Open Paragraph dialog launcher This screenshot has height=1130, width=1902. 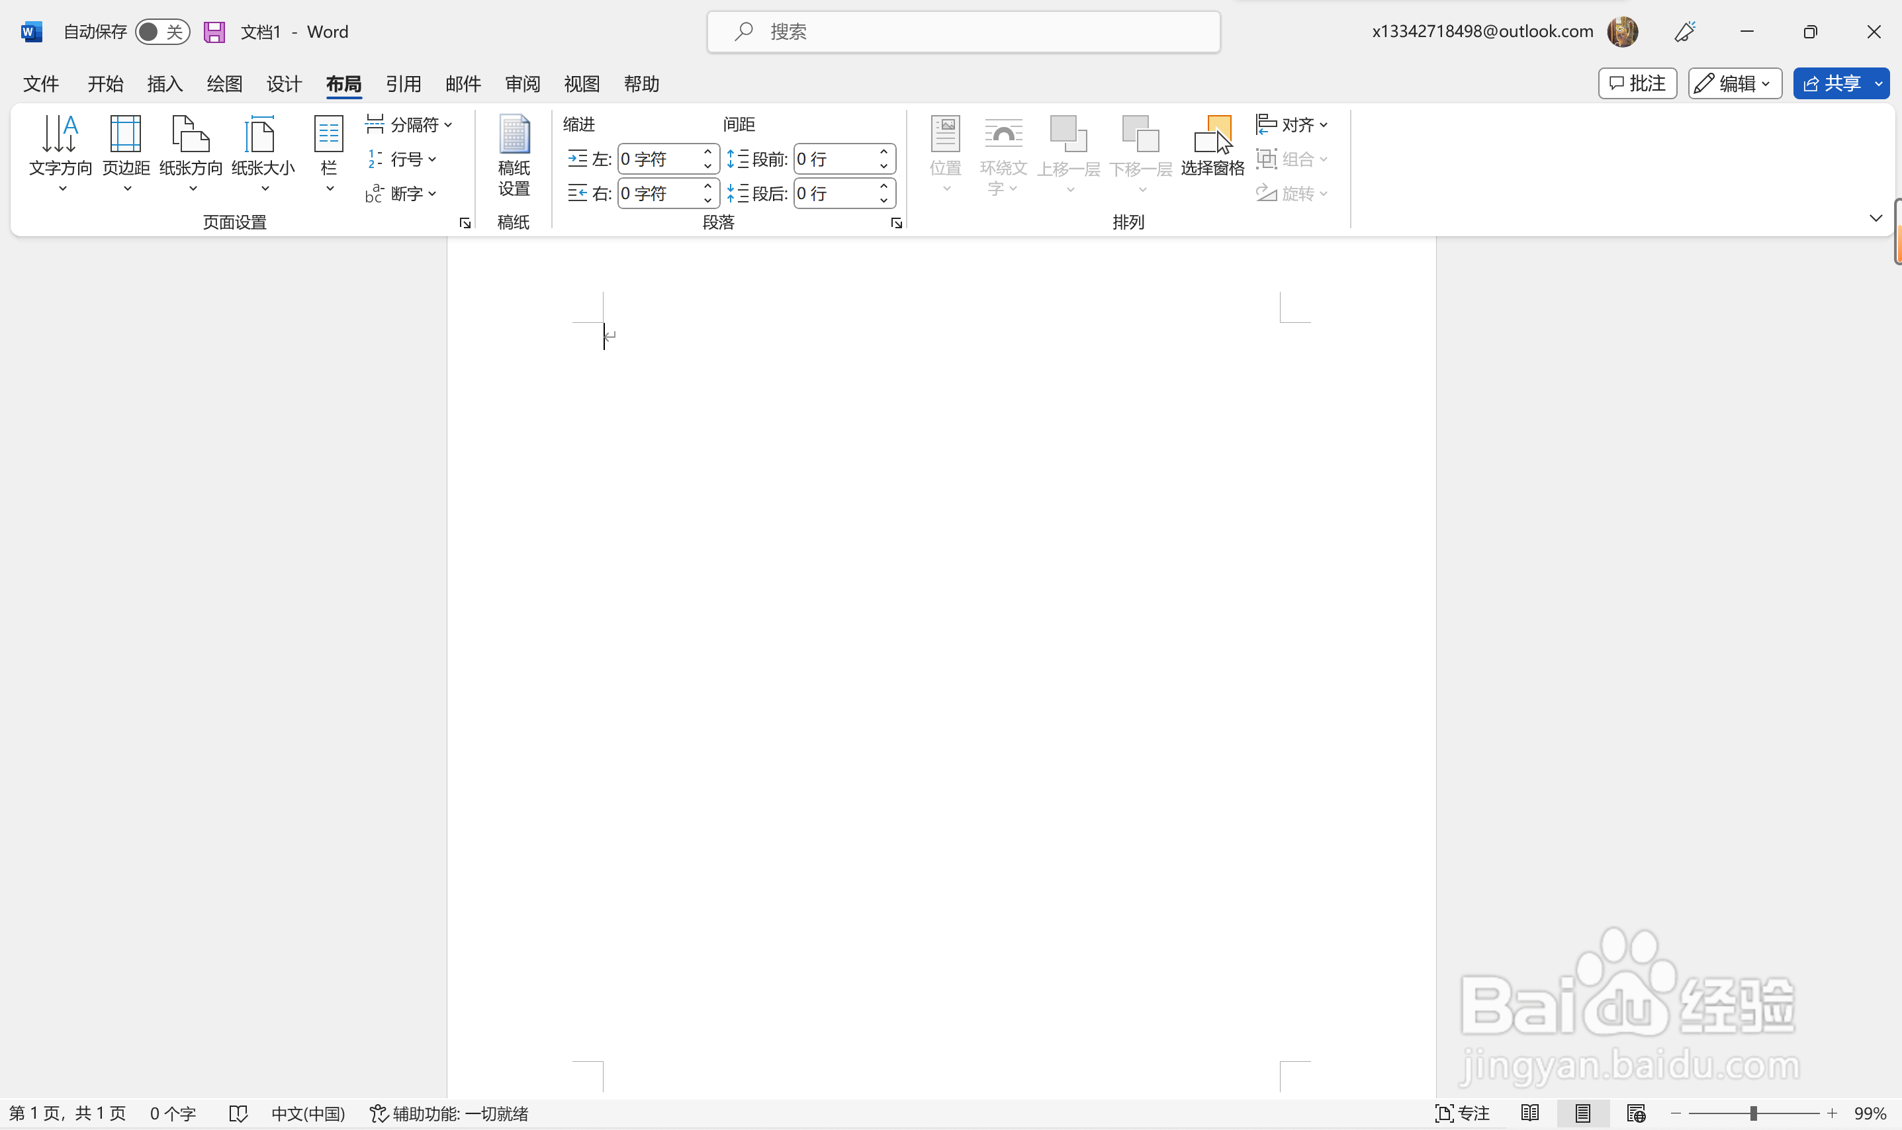point(897,223)
